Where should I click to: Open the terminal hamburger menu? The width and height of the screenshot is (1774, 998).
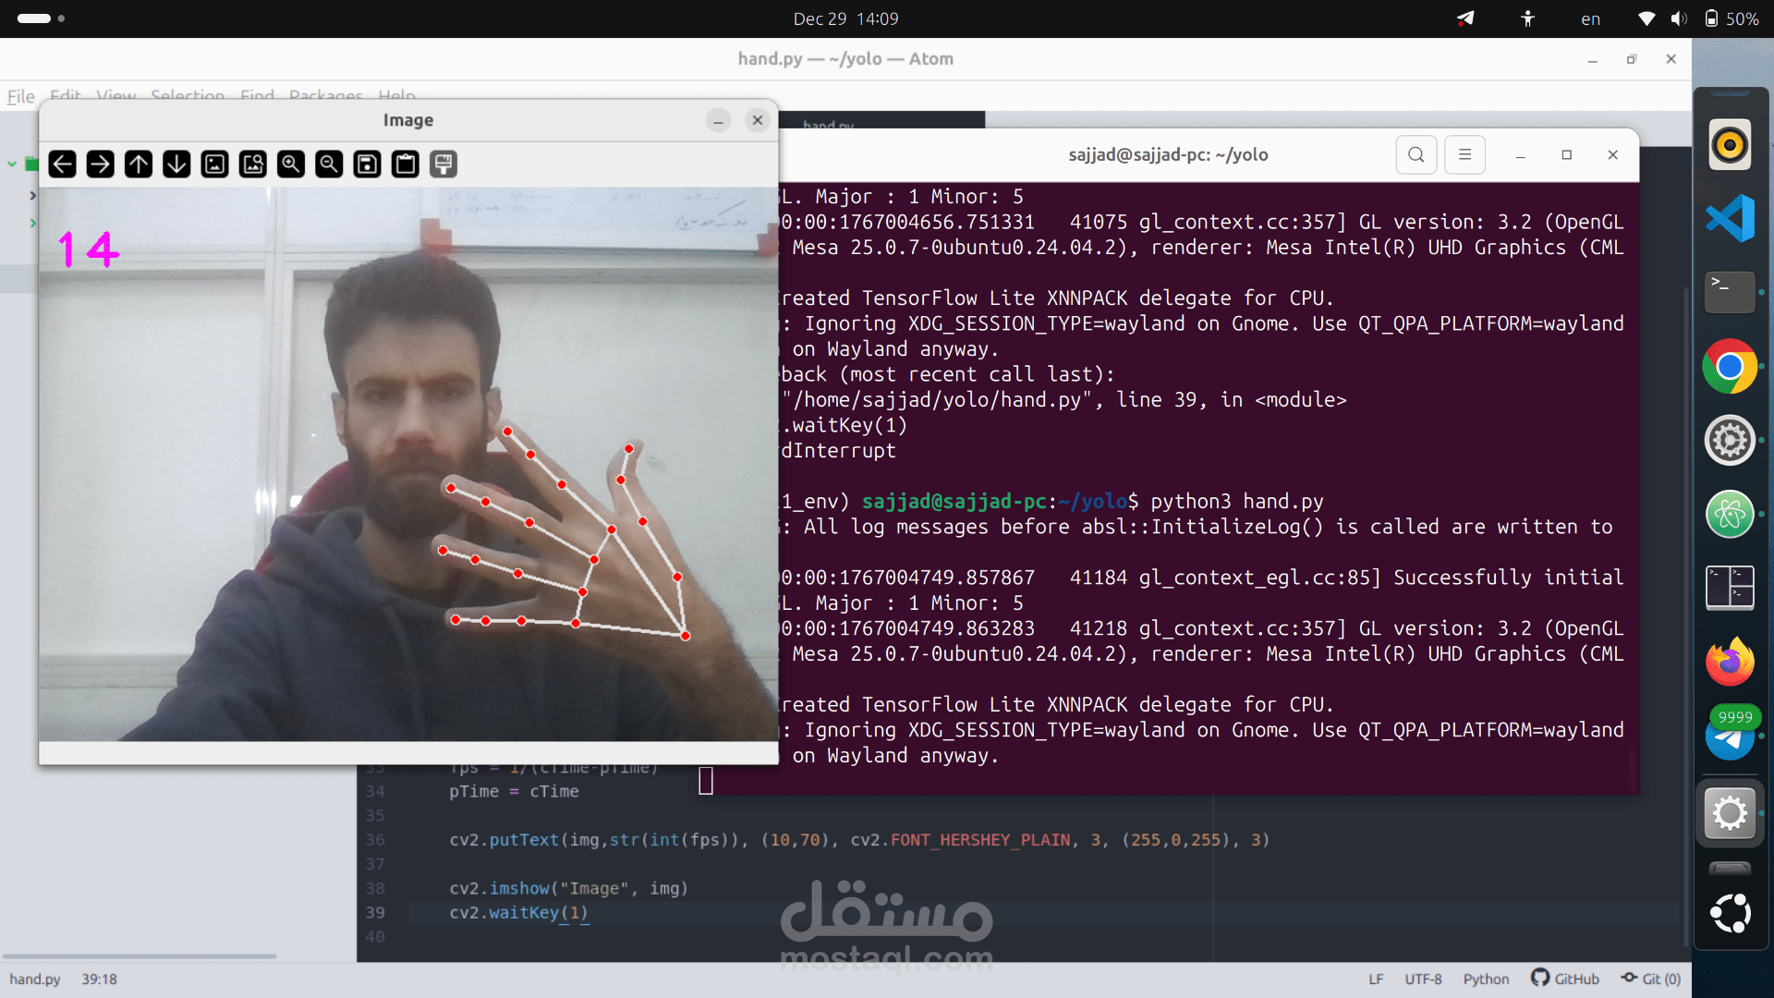(1464, 155)
